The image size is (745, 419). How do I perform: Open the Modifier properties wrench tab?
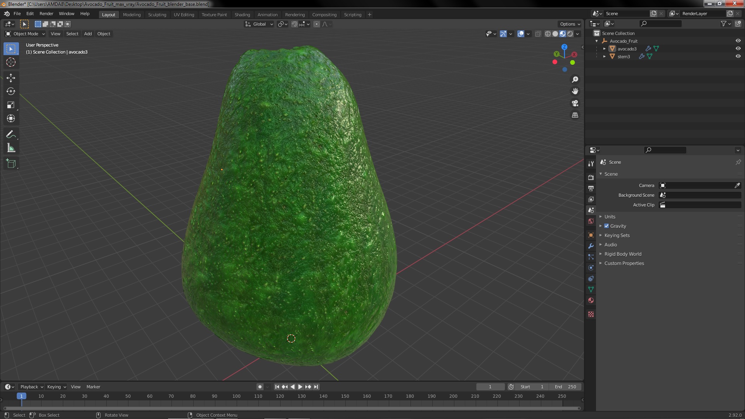[591, 246]
